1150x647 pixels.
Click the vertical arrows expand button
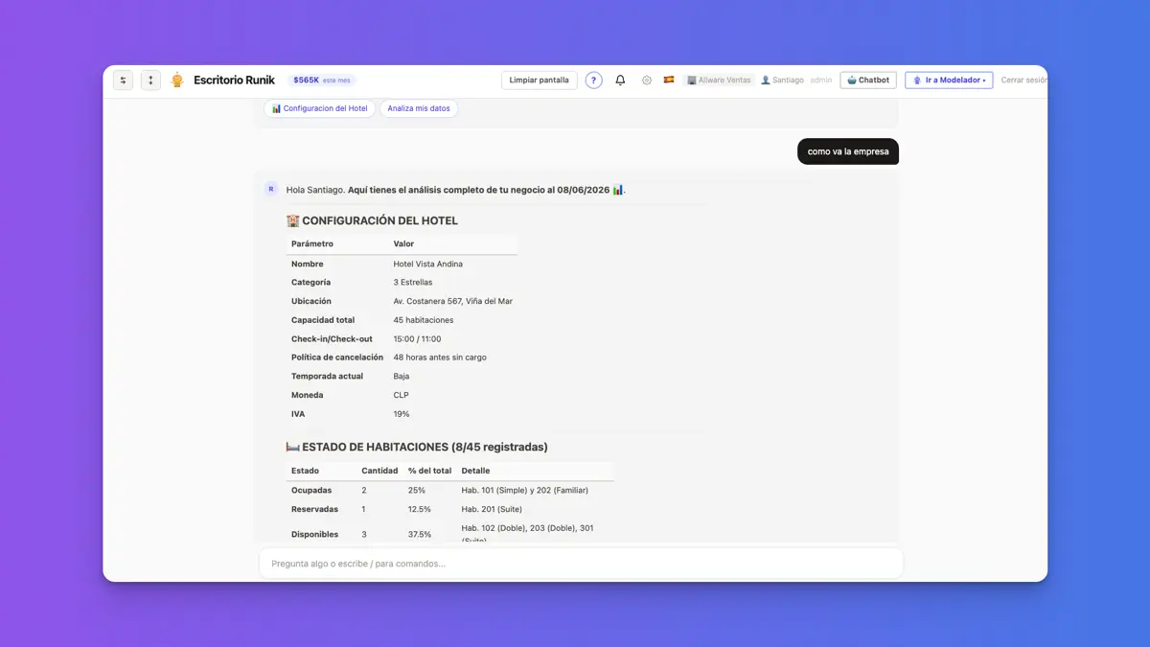150,81
